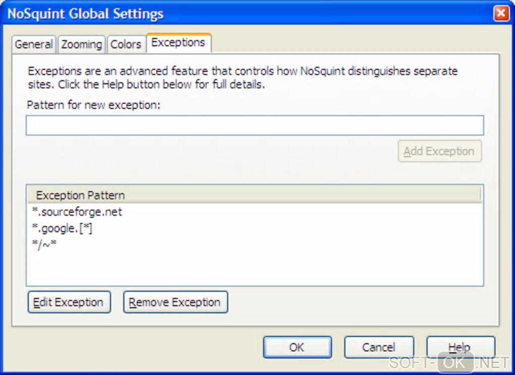This screenshot has height=375, width=515.
Task: Click the exceptions description text
Action: [x=242, y=77]
